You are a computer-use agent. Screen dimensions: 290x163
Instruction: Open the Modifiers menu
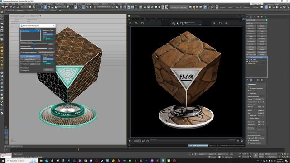pyautogui.click(x=41, y=4)
